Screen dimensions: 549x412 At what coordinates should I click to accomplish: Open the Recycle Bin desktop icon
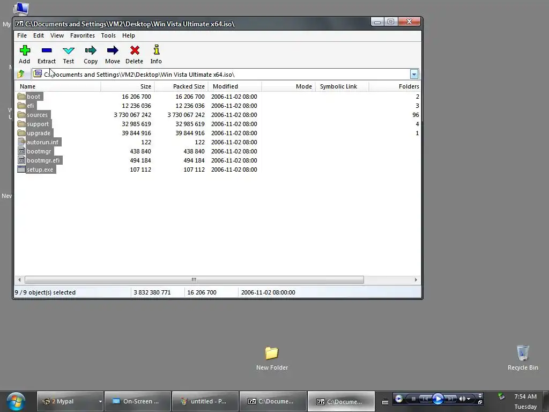pyautogui.click(x=523, y=352)
